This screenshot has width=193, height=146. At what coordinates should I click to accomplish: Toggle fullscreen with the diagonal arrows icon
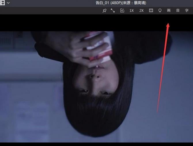coord(113,11)
